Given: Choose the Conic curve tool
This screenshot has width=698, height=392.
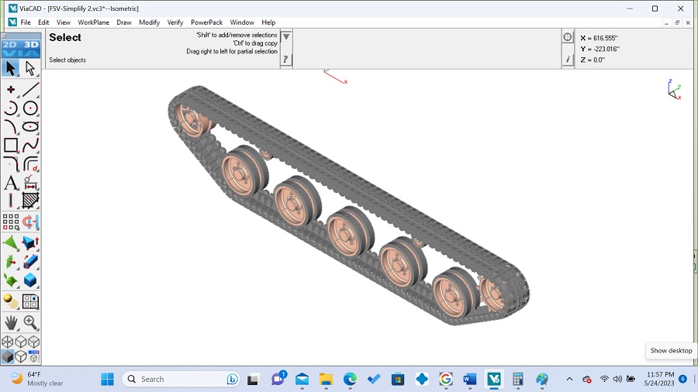Looking at the screenshot, I should (11, 126).
